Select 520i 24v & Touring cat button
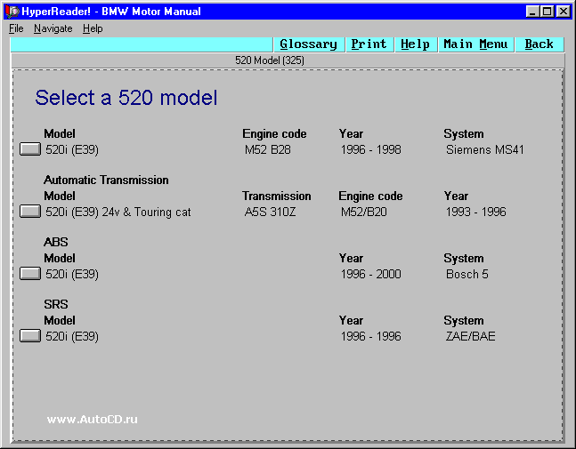This screenshot has width=576, height=449. tap(30, 212)
